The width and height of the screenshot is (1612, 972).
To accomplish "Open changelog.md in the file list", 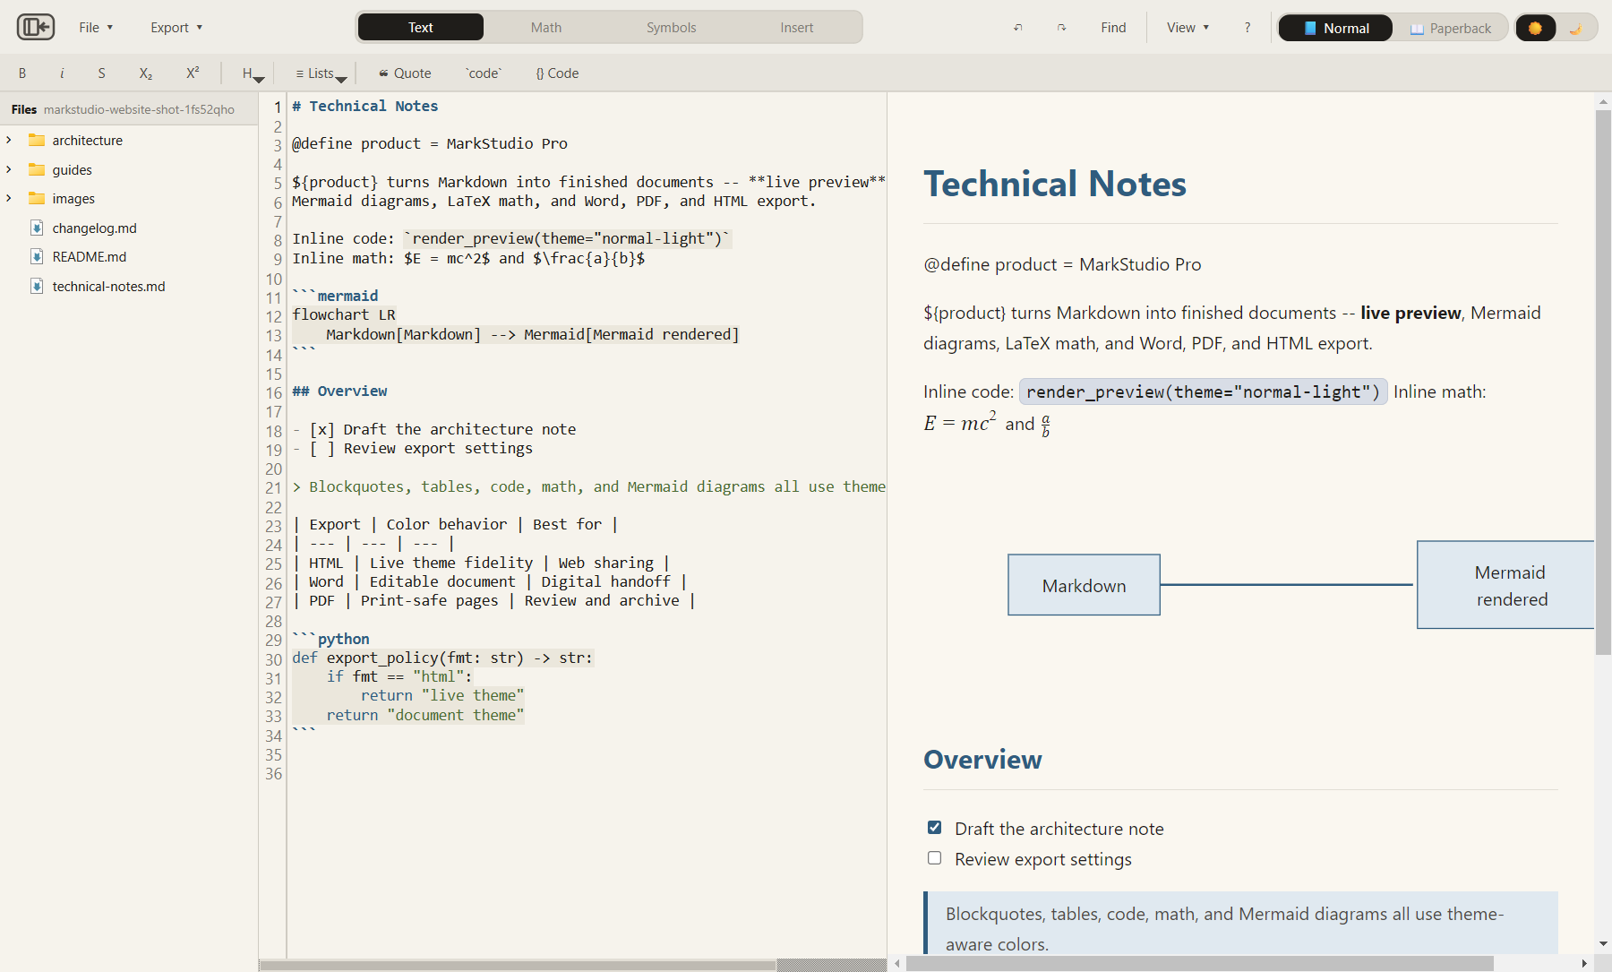I will [x=94, y=228].
